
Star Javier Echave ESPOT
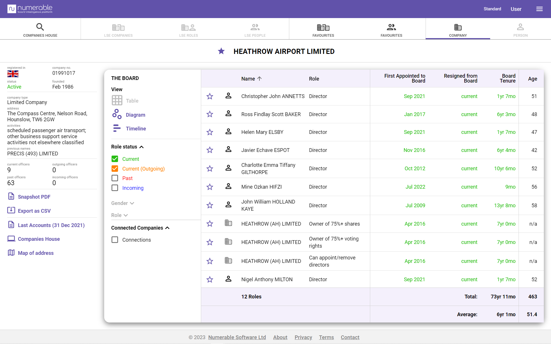coord(210,150)
